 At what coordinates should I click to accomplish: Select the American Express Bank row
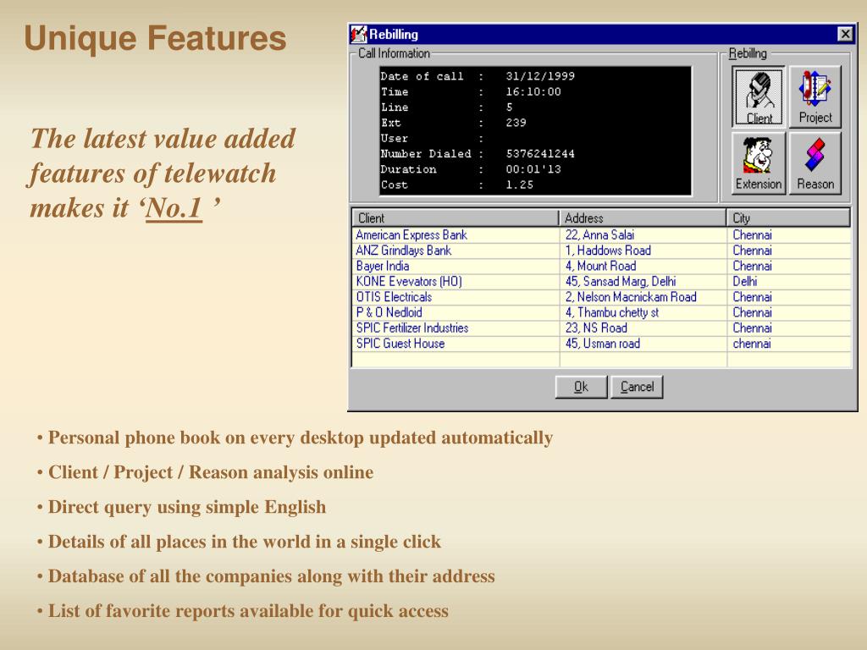[602, 235]
